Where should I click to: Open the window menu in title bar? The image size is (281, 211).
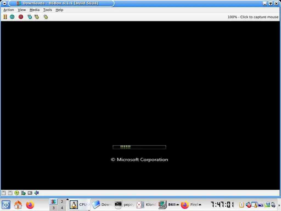click(4, 3)
